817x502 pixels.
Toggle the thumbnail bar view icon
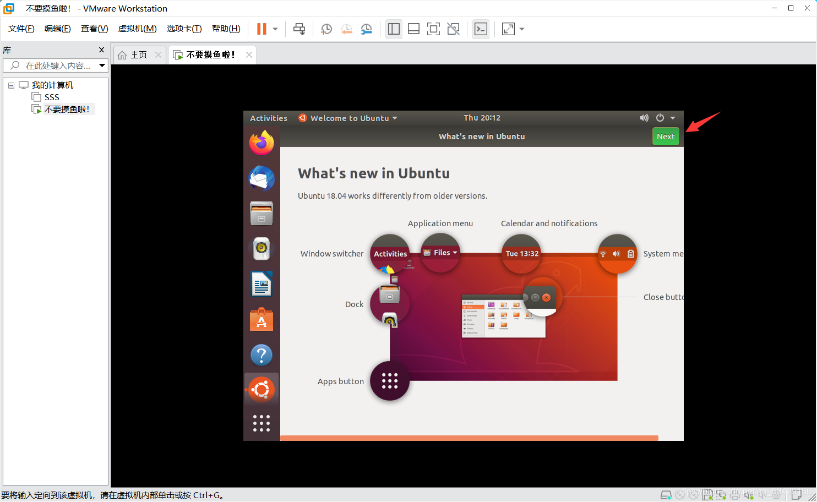tap(413, 29)
